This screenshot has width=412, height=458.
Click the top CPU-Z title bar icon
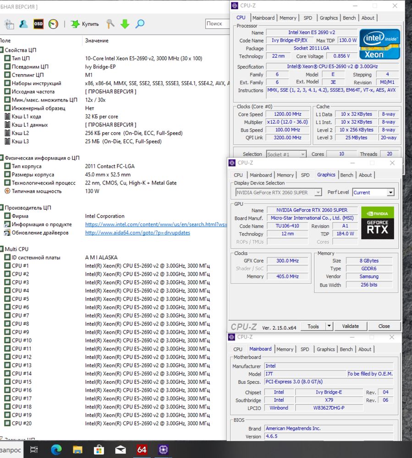click(234, 6)
